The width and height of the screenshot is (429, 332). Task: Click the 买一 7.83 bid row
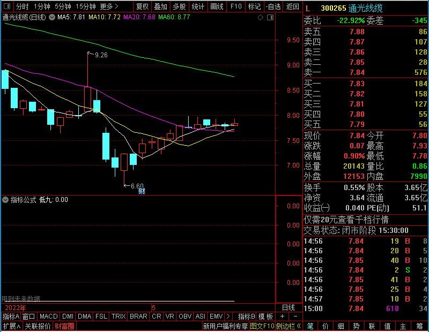[x=366, y=84]
